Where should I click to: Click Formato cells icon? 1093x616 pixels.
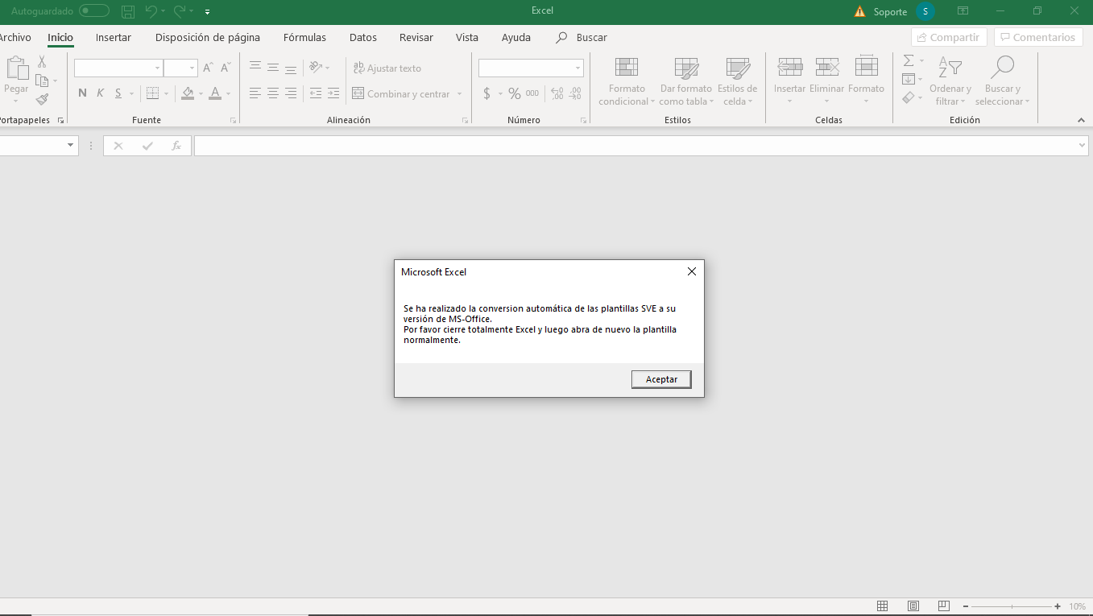(867, 67)
